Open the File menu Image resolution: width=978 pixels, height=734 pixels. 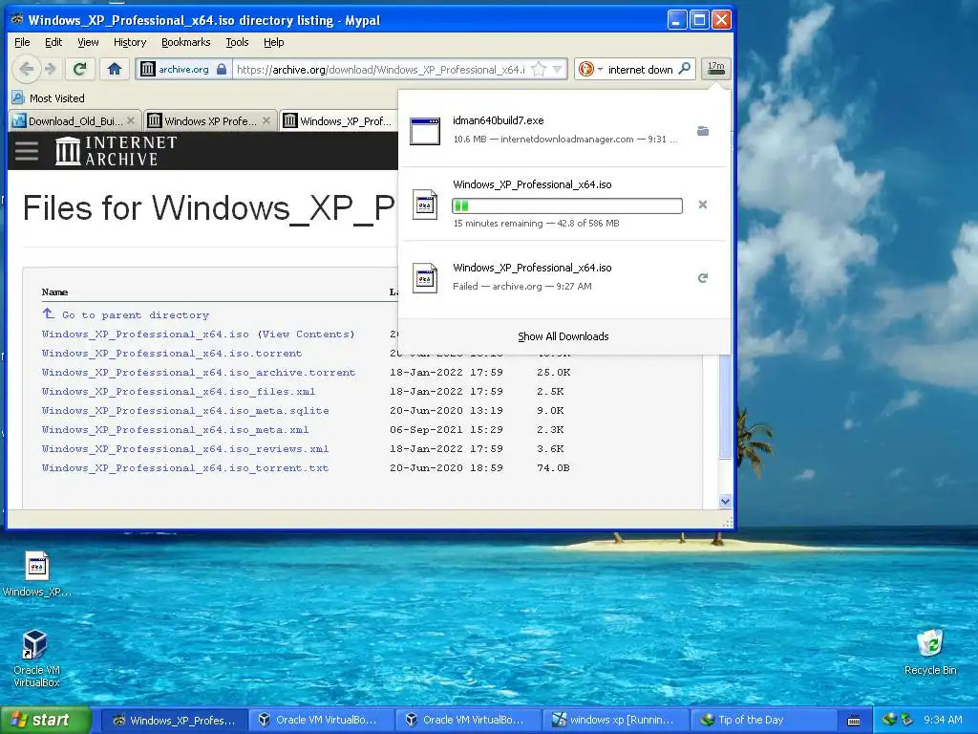click(x=22, y=42)
